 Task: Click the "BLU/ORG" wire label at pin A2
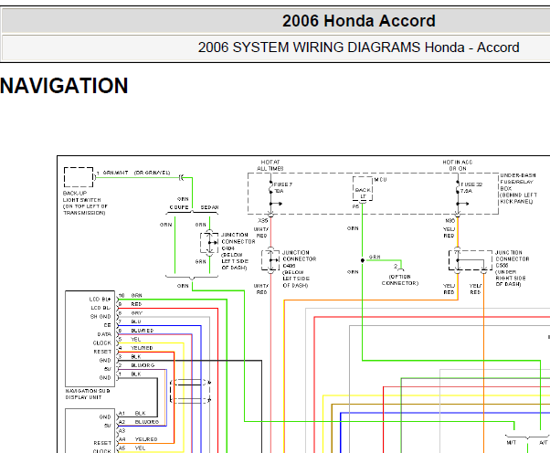tap(146, 422)
